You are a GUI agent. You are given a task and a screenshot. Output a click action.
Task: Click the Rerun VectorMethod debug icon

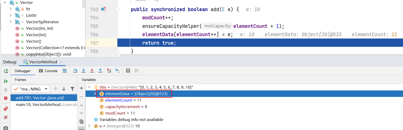click(x=5, y=71)
